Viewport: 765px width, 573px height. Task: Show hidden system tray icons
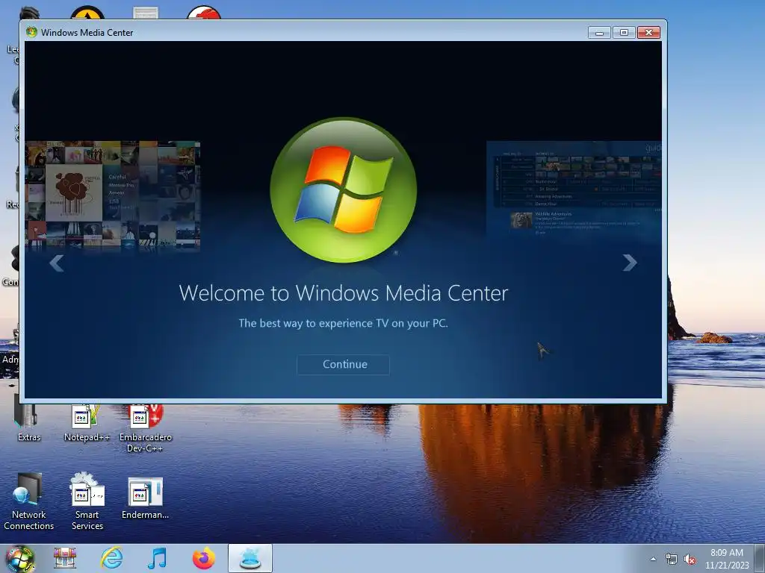tap(653, 559)
